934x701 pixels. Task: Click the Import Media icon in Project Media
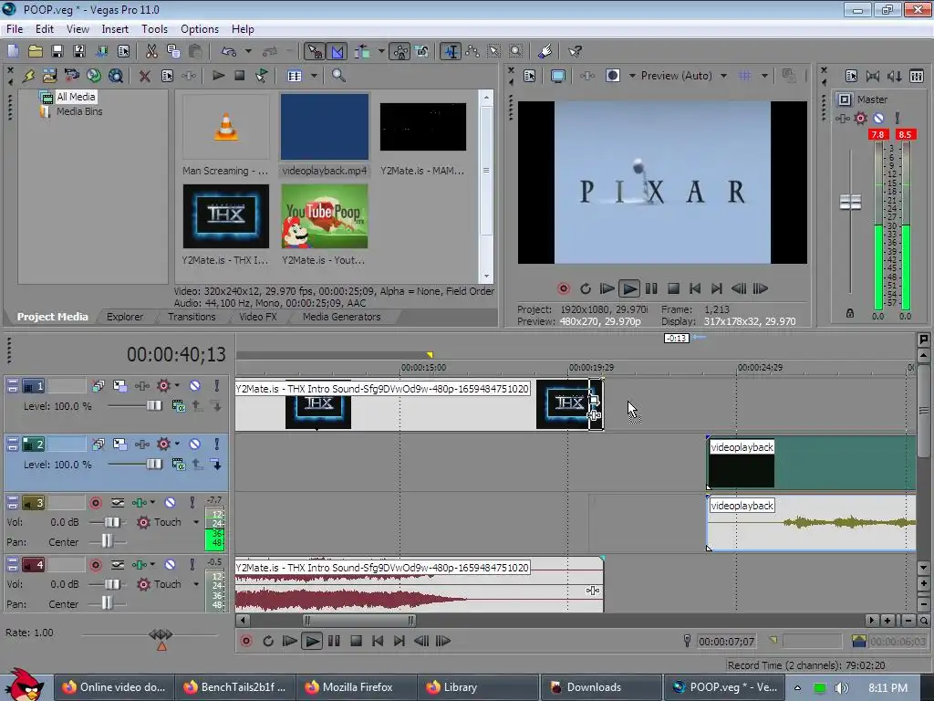[50, 76]
